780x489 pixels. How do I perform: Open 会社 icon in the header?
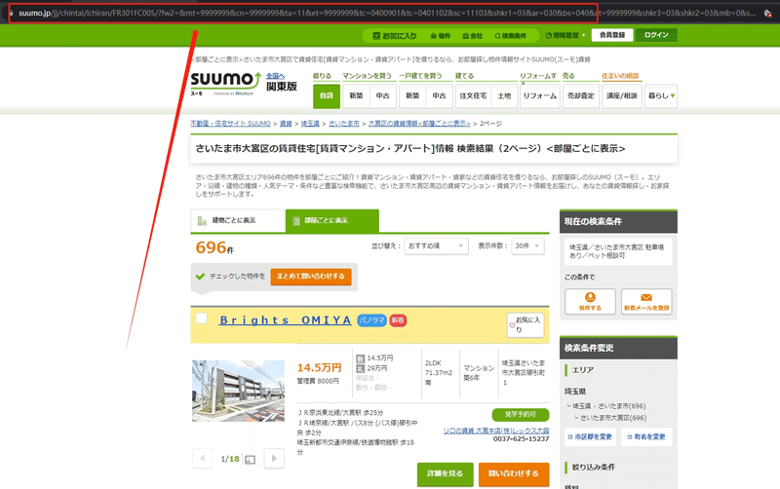coord(473,36)
